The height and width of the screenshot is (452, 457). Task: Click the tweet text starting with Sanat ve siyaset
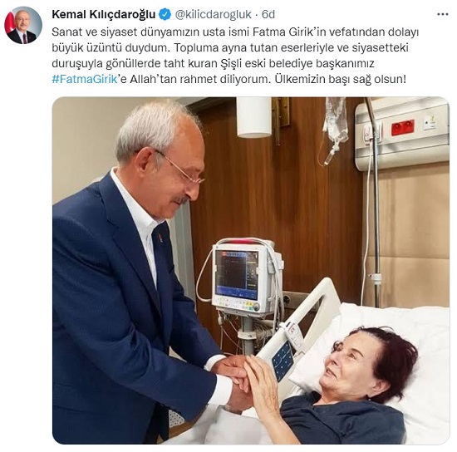(235, 56)
